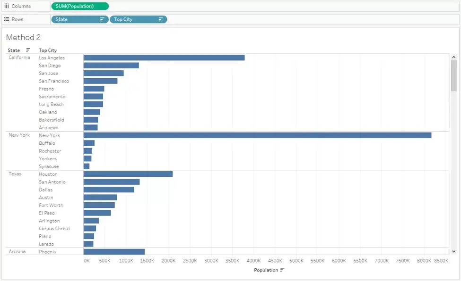
Task: Click the Houston bar in Texas
Action: [x=128, y=174]
